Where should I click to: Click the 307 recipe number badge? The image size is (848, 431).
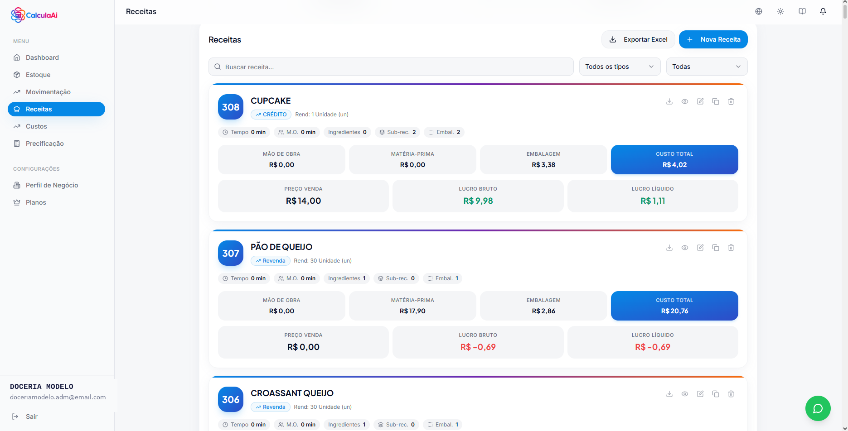tap(231, 253)
